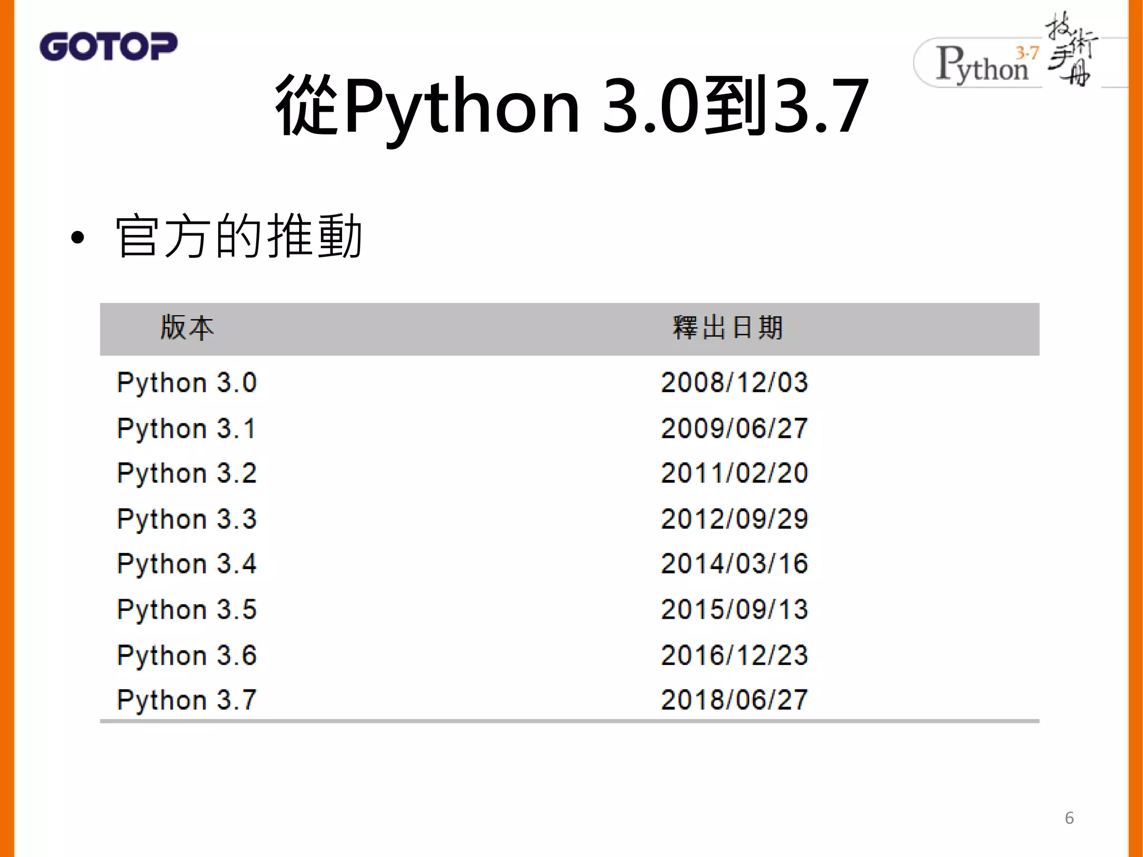Select the date 2011/02/20
Viewport: 1143px width, 857px height.
point(734,473)
